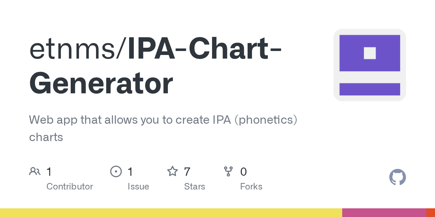Click the Forks label
This screenshot has height=217, width=435.
251,187
